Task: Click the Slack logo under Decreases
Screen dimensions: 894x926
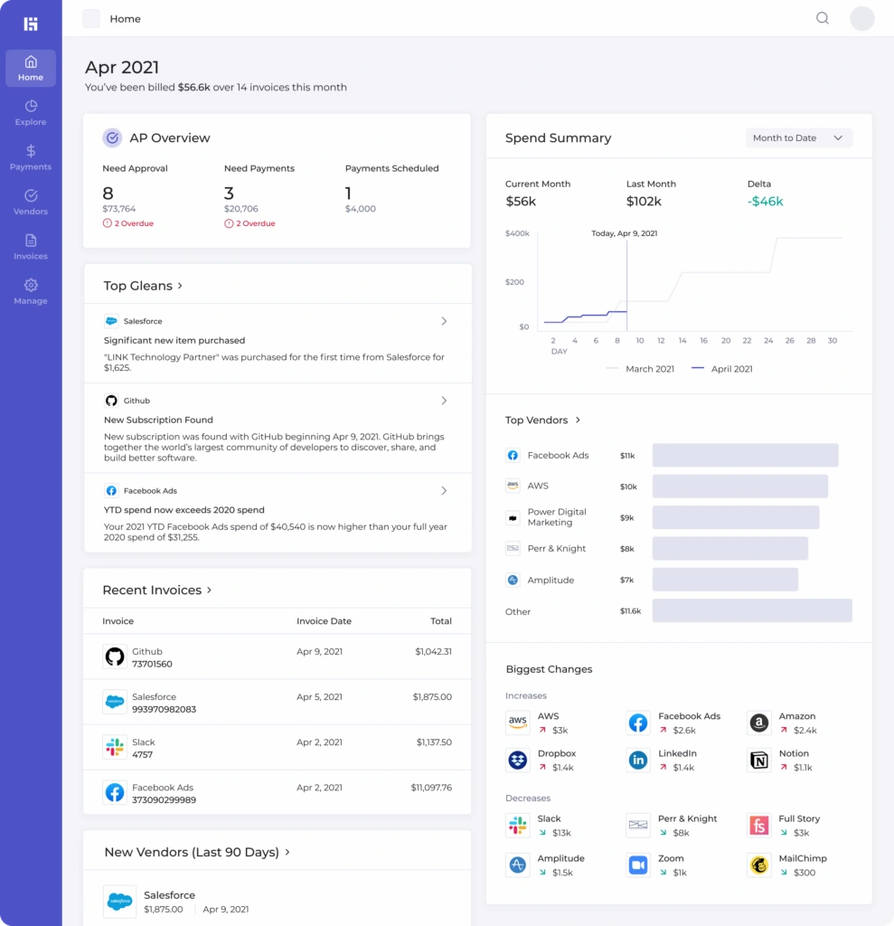Action: coord(518,825)
